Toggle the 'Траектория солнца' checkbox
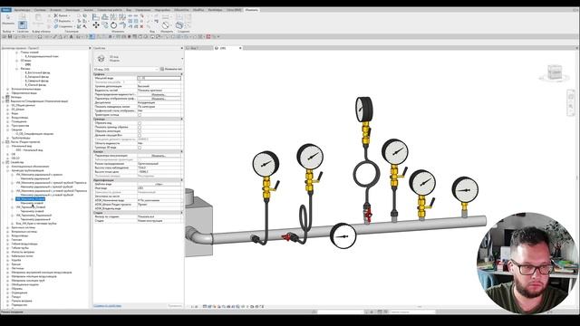580x326 pixels. tap(140, 115)
